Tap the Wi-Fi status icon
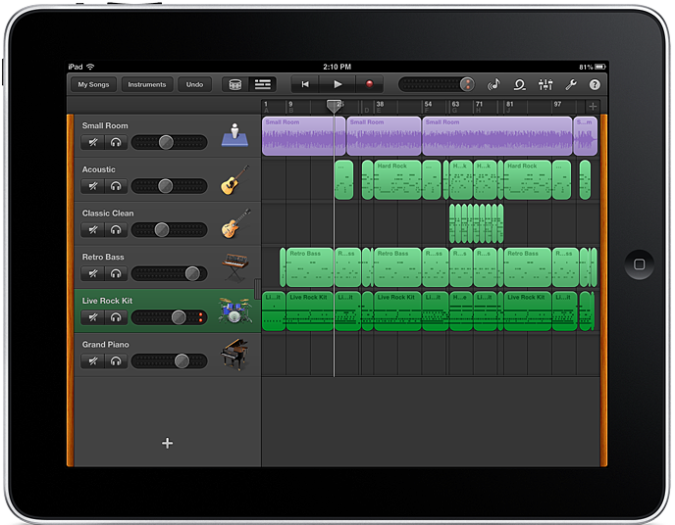Viewport: 675px width, 525px height. click(x=90, y=67)
